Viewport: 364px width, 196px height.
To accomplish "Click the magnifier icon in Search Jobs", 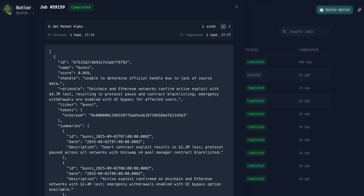I will (x=285, y=32).
